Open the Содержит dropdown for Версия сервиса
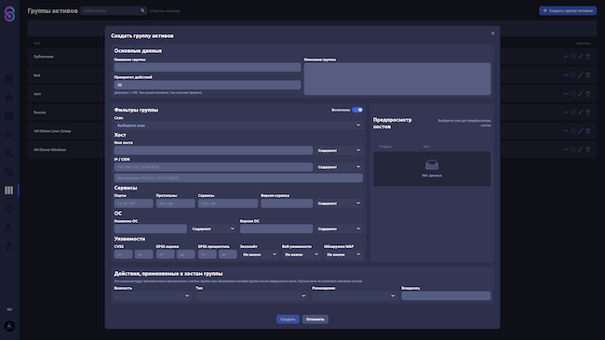Screen dimensions: 605x340 tap(339, 203)
